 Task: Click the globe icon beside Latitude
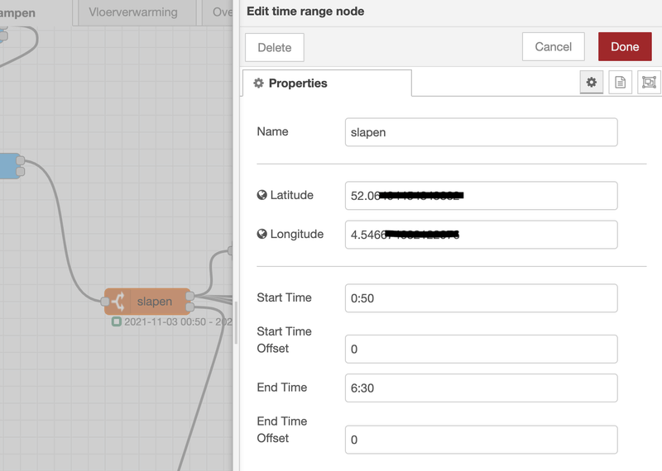(261, 195)
